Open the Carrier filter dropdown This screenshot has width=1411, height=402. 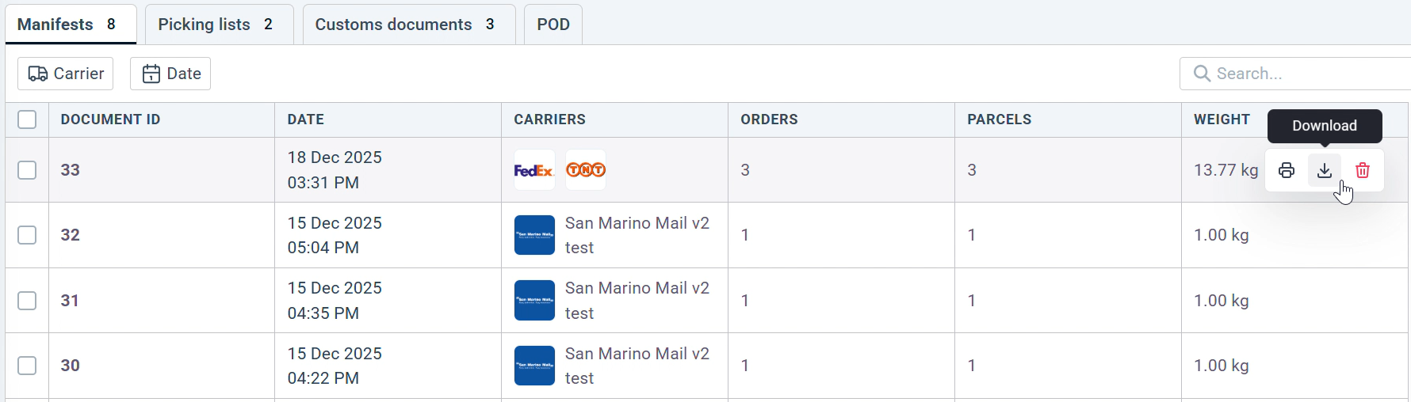coord(66,74)
